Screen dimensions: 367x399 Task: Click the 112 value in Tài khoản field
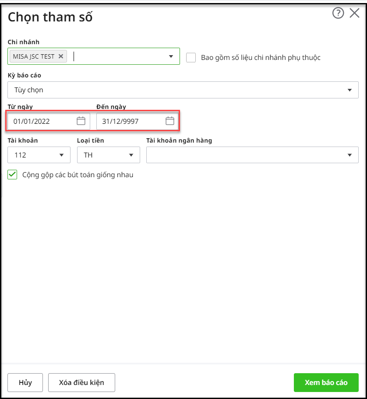point(21,155)
